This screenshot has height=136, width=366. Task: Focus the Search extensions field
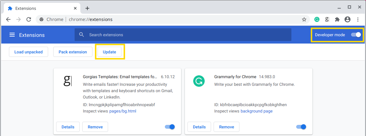tap(183, 35)
